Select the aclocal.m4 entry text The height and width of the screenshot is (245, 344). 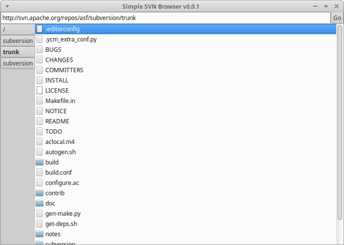coord(60,142)
